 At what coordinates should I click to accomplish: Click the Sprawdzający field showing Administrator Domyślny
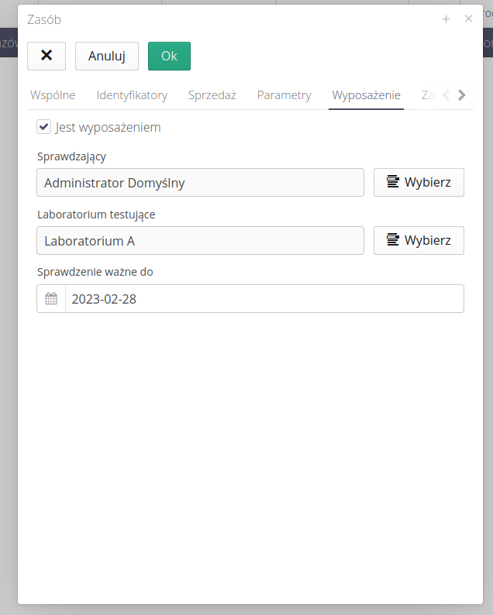(x=200, y=183)
